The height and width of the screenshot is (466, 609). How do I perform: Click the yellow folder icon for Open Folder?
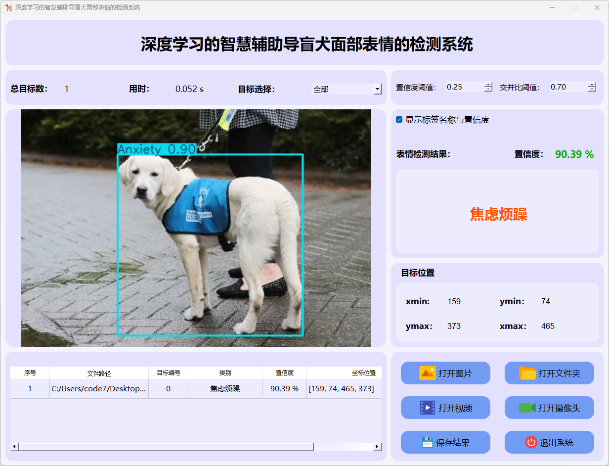[x=527, y=373]
